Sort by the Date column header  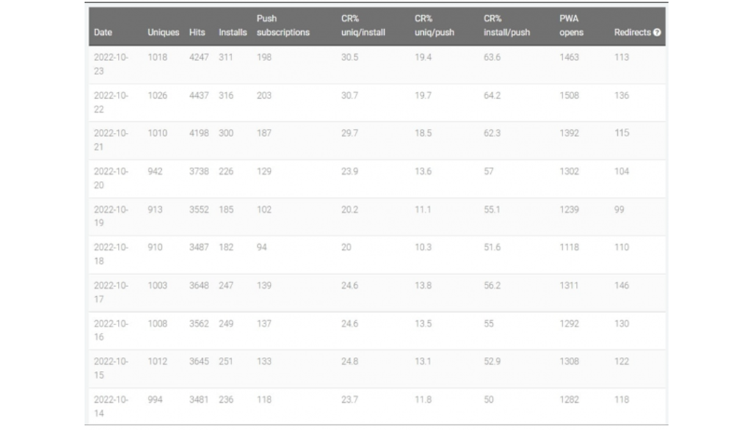103,33
